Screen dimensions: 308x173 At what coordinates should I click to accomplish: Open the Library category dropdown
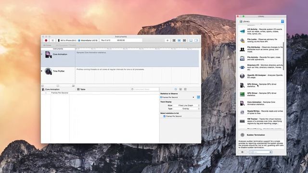tap(261, 21)
